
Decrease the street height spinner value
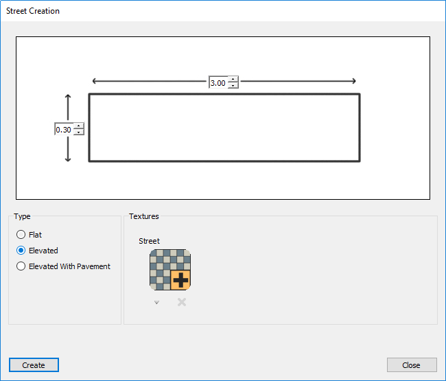click(x=78, y=132)
